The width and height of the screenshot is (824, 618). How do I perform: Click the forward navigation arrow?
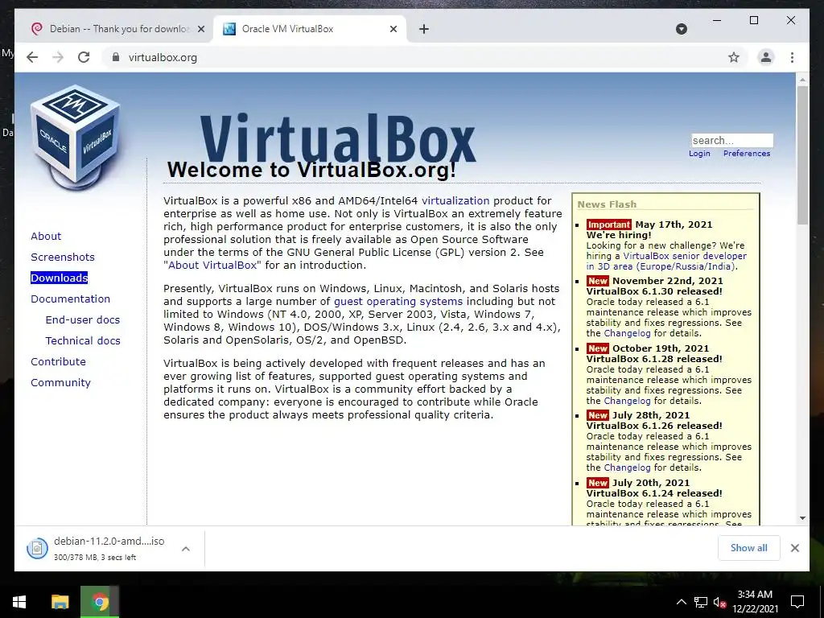(58, 57)
